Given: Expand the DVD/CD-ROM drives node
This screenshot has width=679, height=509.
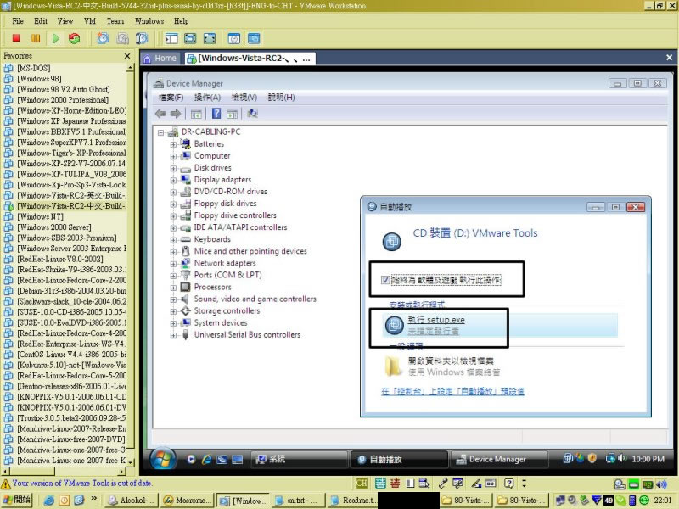Looking at the screenshot, I should (x=173, y=192).
